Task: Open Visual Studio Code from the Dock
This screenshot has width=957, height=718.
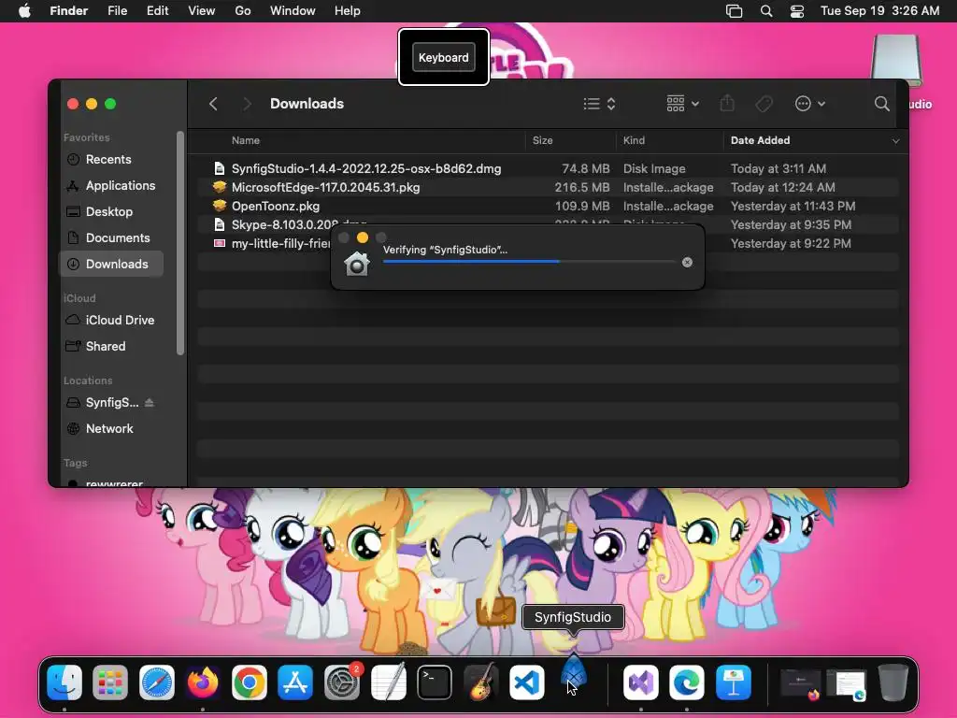Action: [527, 682]
